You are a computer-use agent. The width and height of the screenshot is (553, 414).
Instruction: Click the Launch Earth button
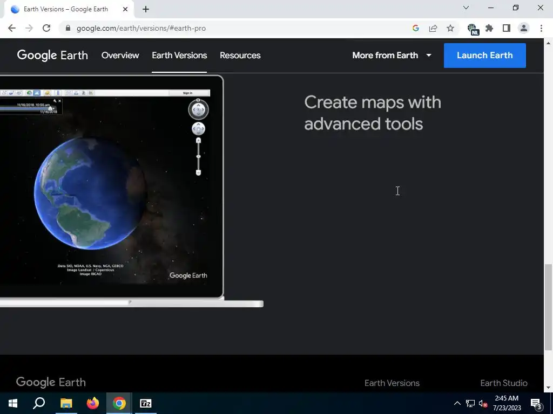point(484,56)
